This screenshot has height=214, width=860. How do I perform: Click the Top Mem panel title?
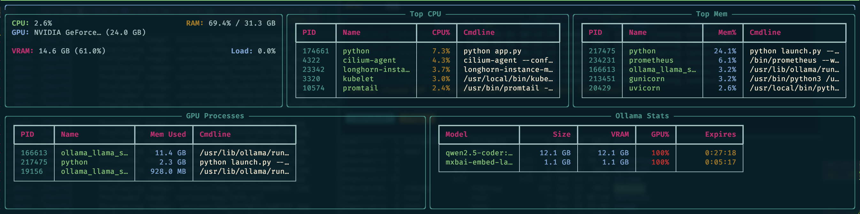(711, 14)
